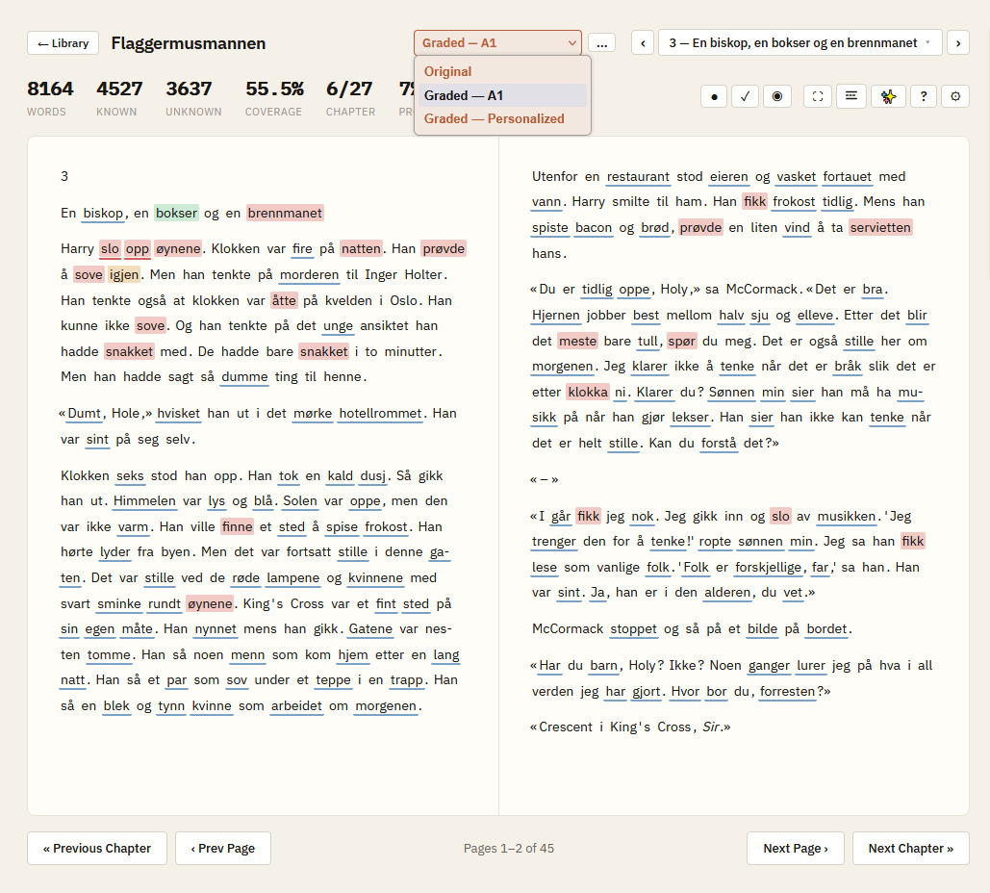Click the highlighted word 'finne'
990x893 pixels.
pyautogui.click(x=238, y=526)
